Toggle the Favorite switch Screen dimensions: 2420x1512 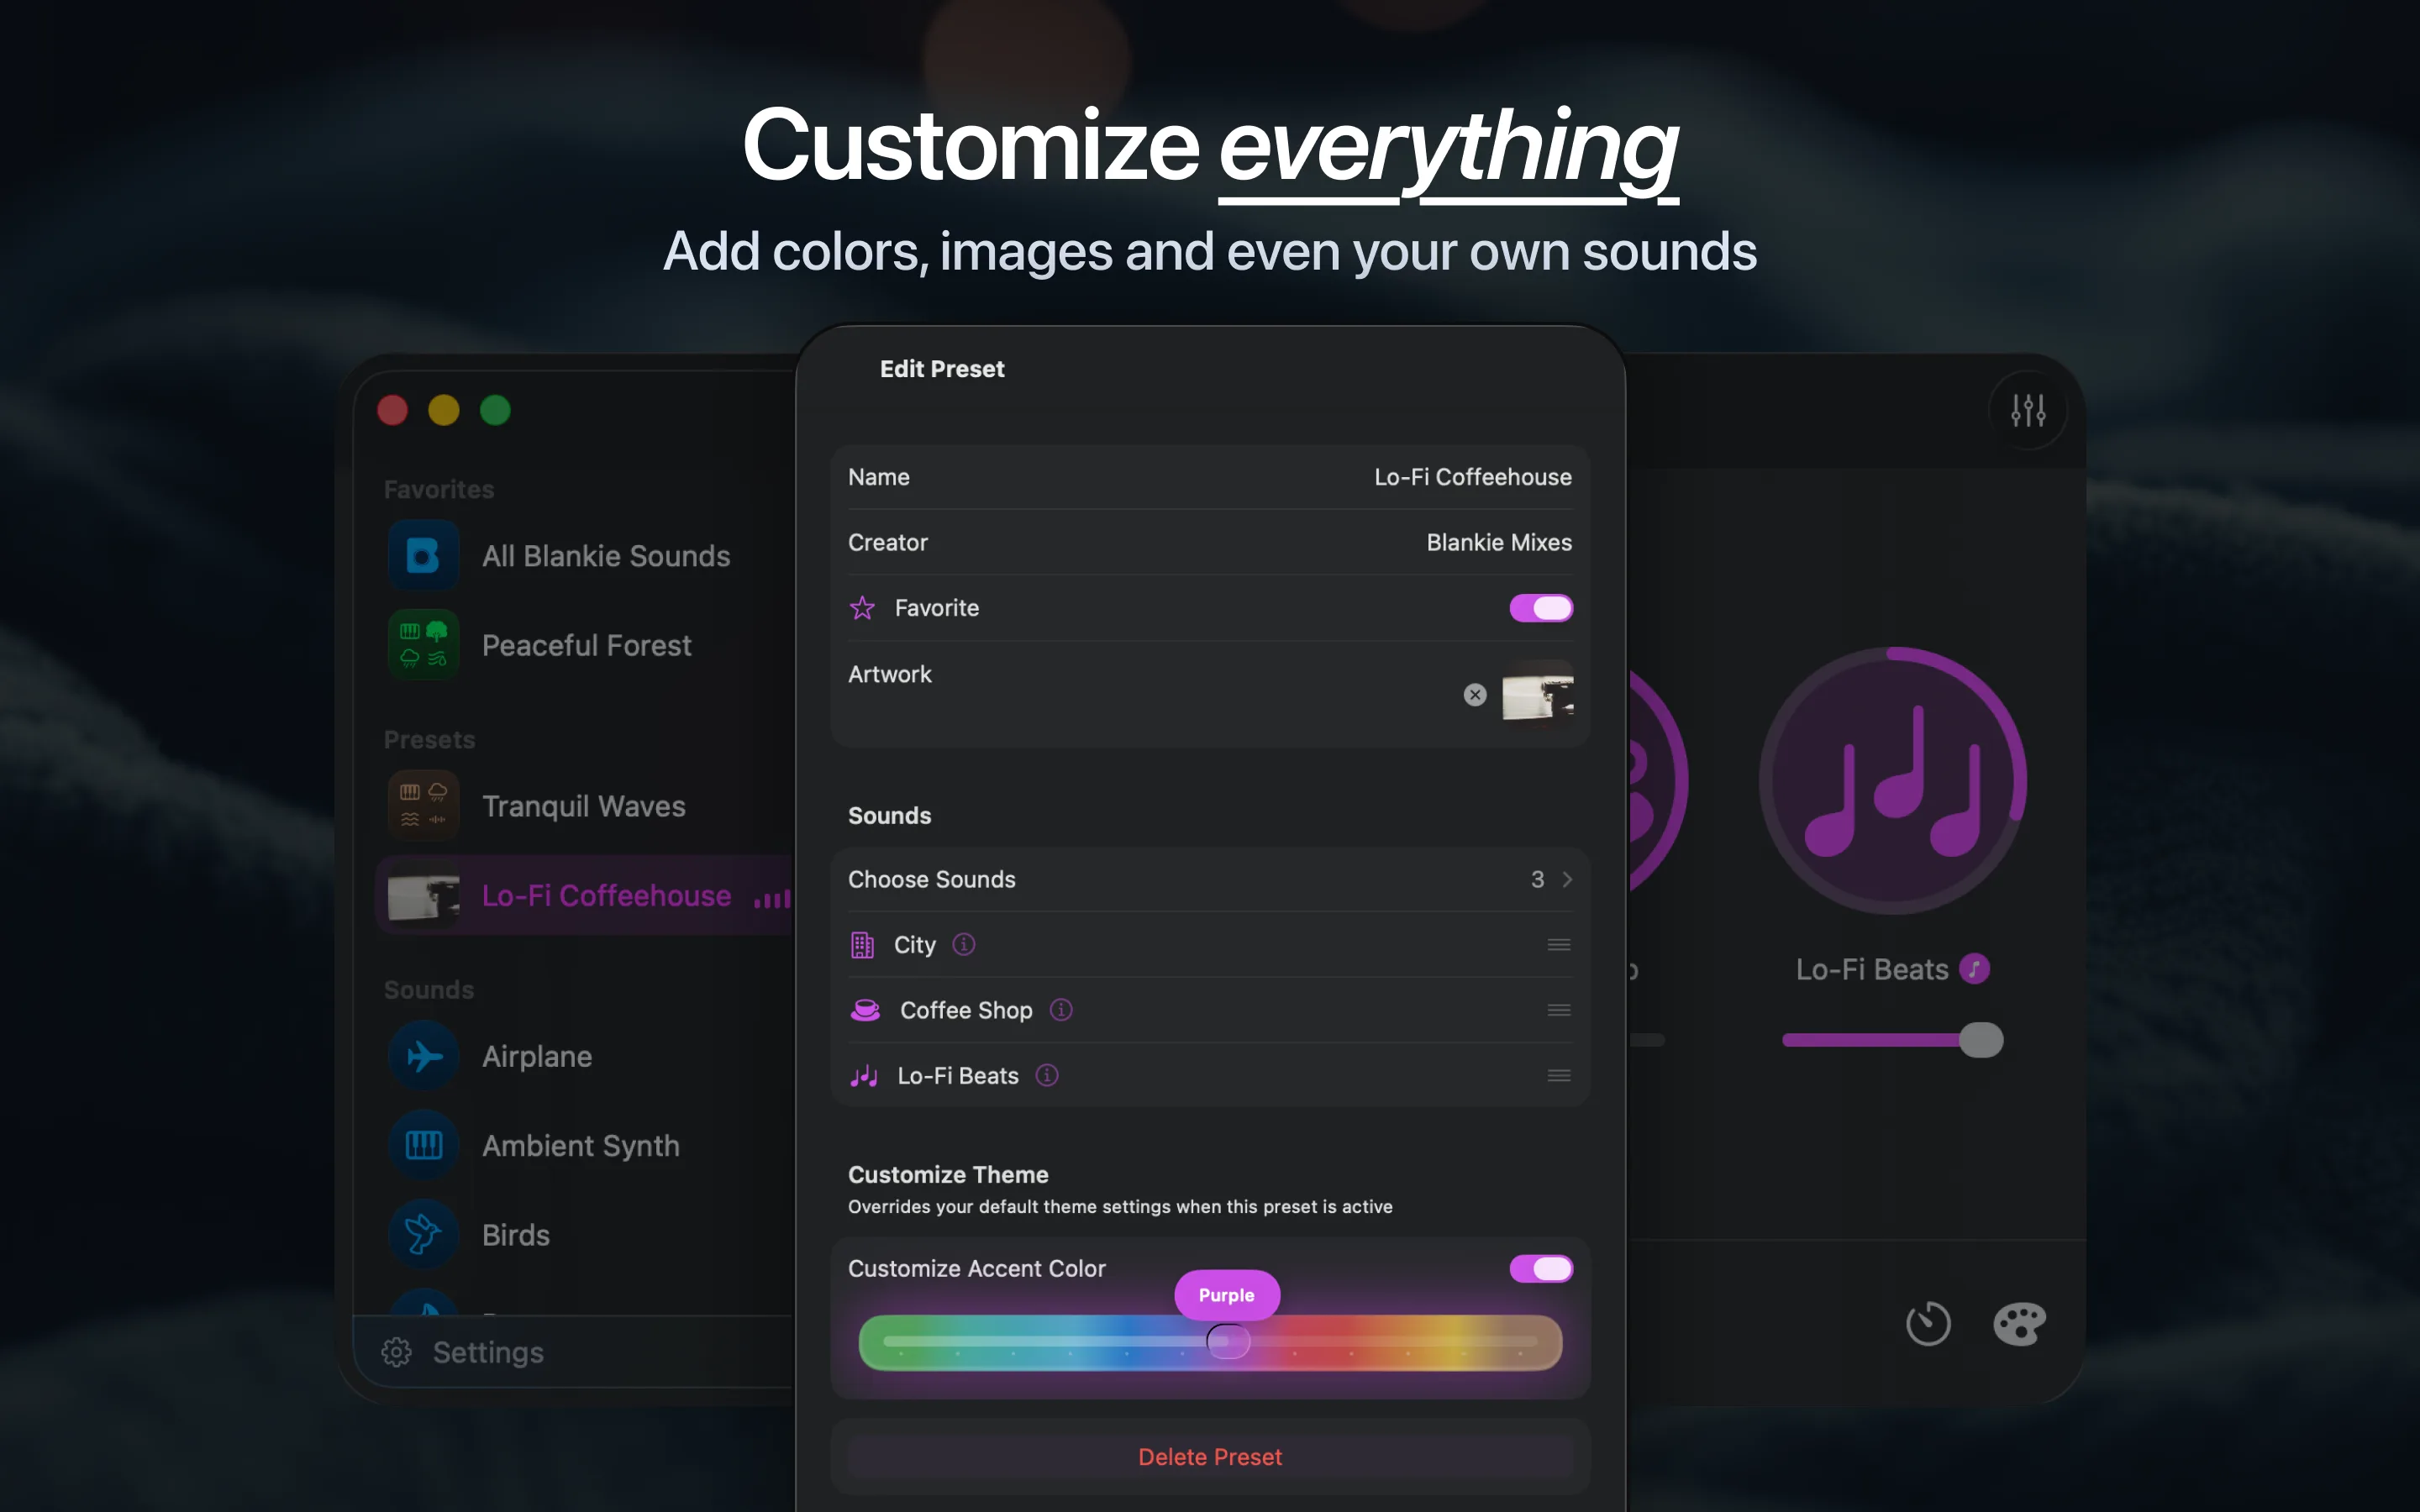[1541, 608]
